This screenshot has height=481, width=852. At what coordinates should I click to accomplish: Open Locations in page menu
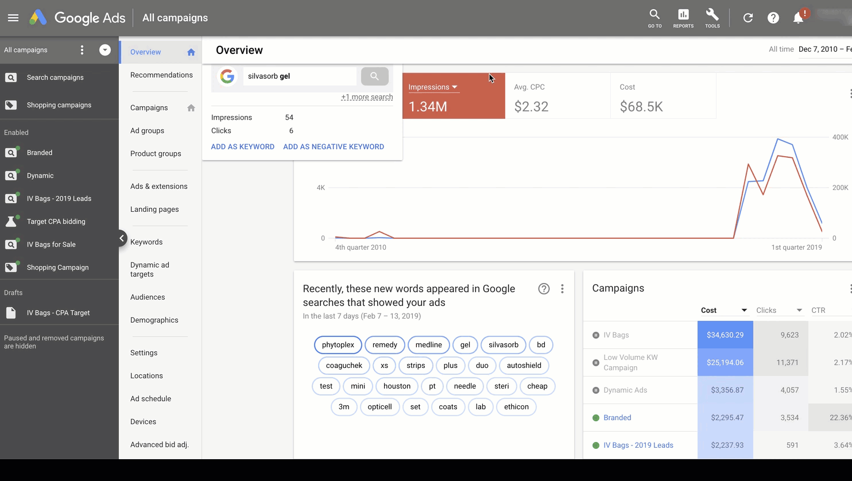pyautogui.click(x=146, y=376)
